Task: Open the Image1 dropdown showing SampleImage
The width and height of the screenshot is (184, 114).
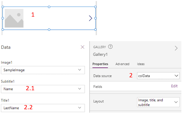Action: [x=43, y=70]
